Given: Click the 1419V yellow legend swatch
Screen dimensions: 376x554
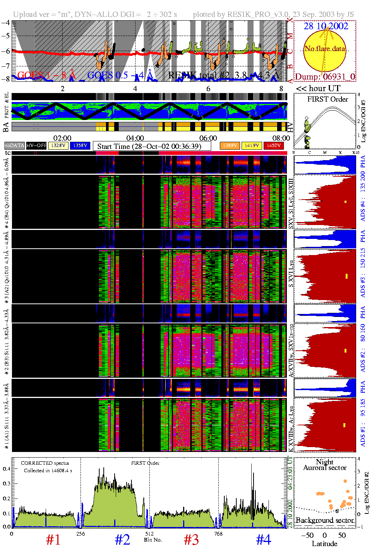Looking at the screenshot, I should [x=252, y=146].
